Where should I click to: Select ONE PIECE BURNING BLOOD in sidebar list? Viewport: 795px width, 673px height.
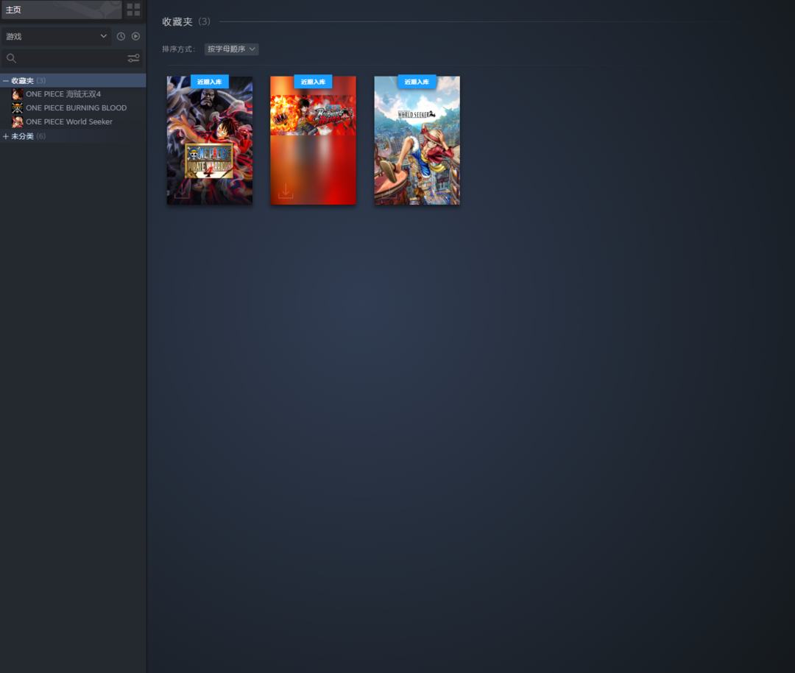click(x=76, y=108)
